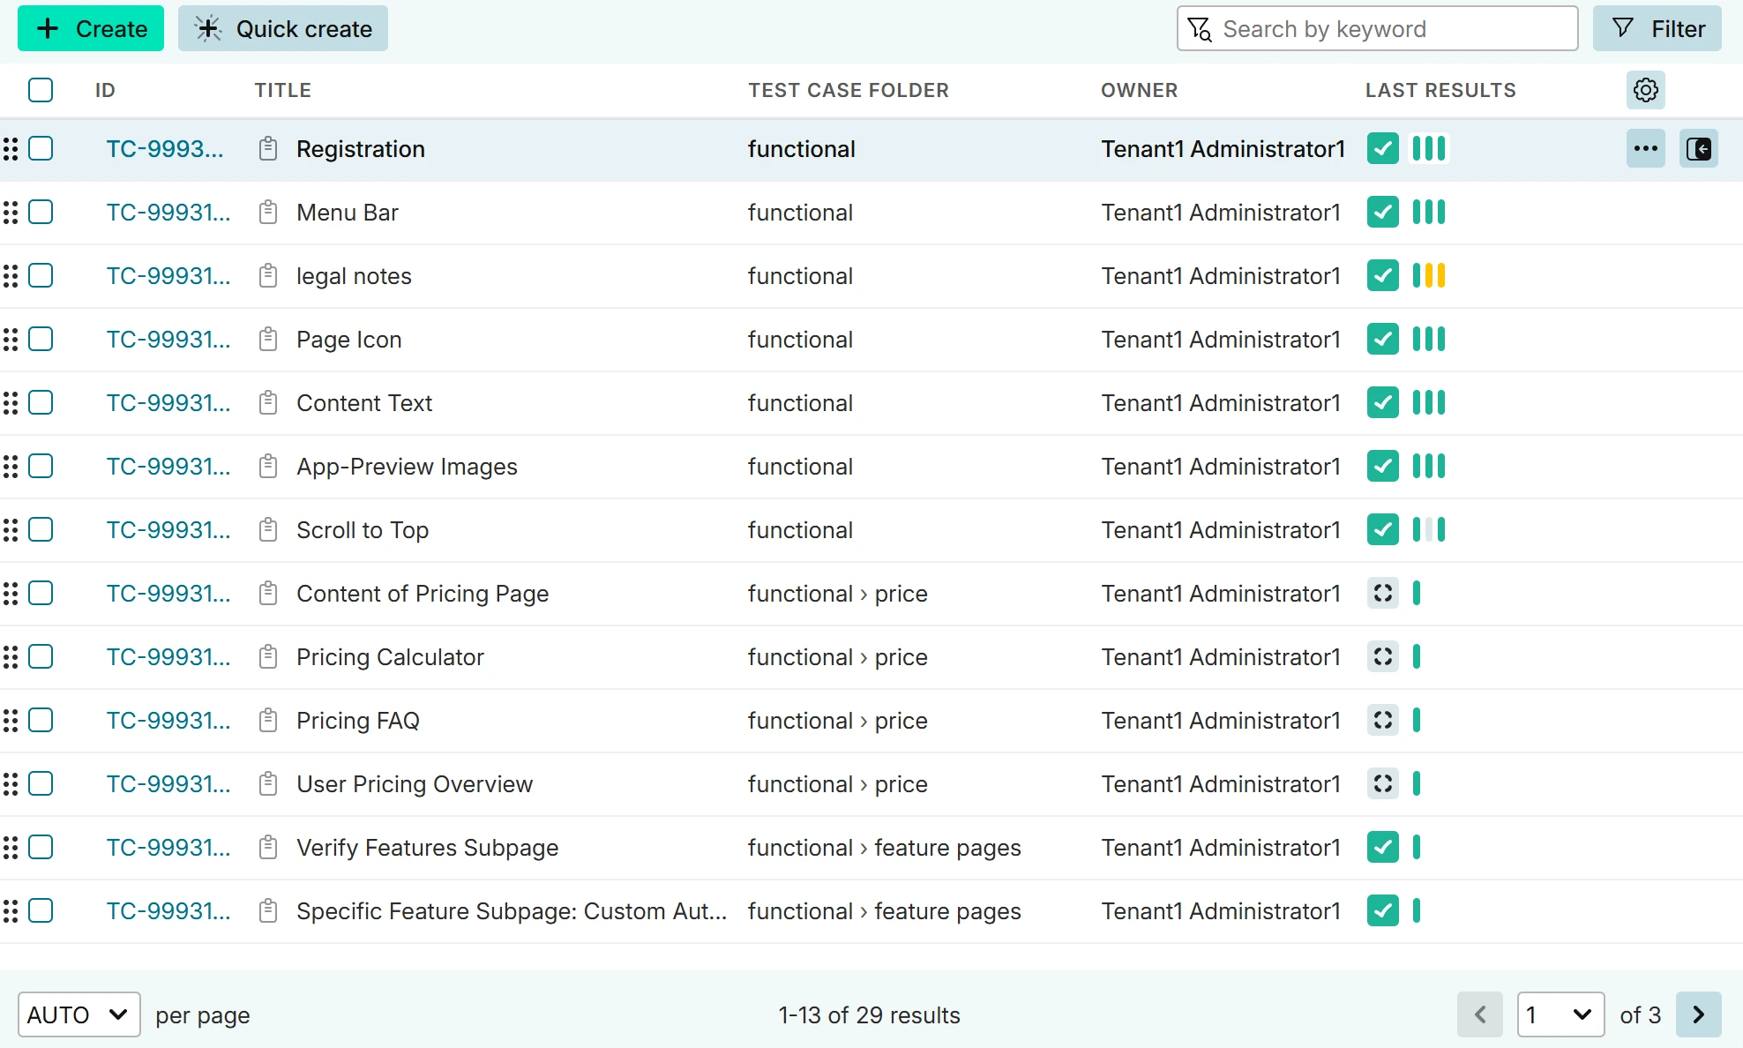Click the passed status icon for Scroll to Top
Image resolution: width=1743 pixels, height=1048 pixels.
tap(1382, 529)
